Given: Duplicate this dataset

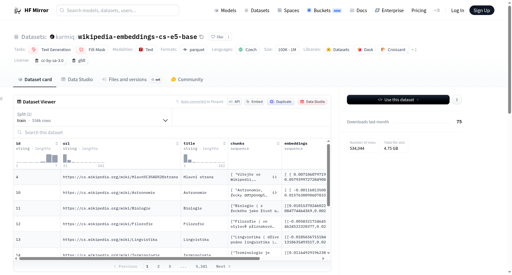Looking at the screenshot, I should (x=281, y=102).
